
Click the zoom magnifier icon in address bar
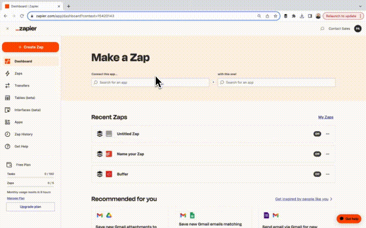259,16
